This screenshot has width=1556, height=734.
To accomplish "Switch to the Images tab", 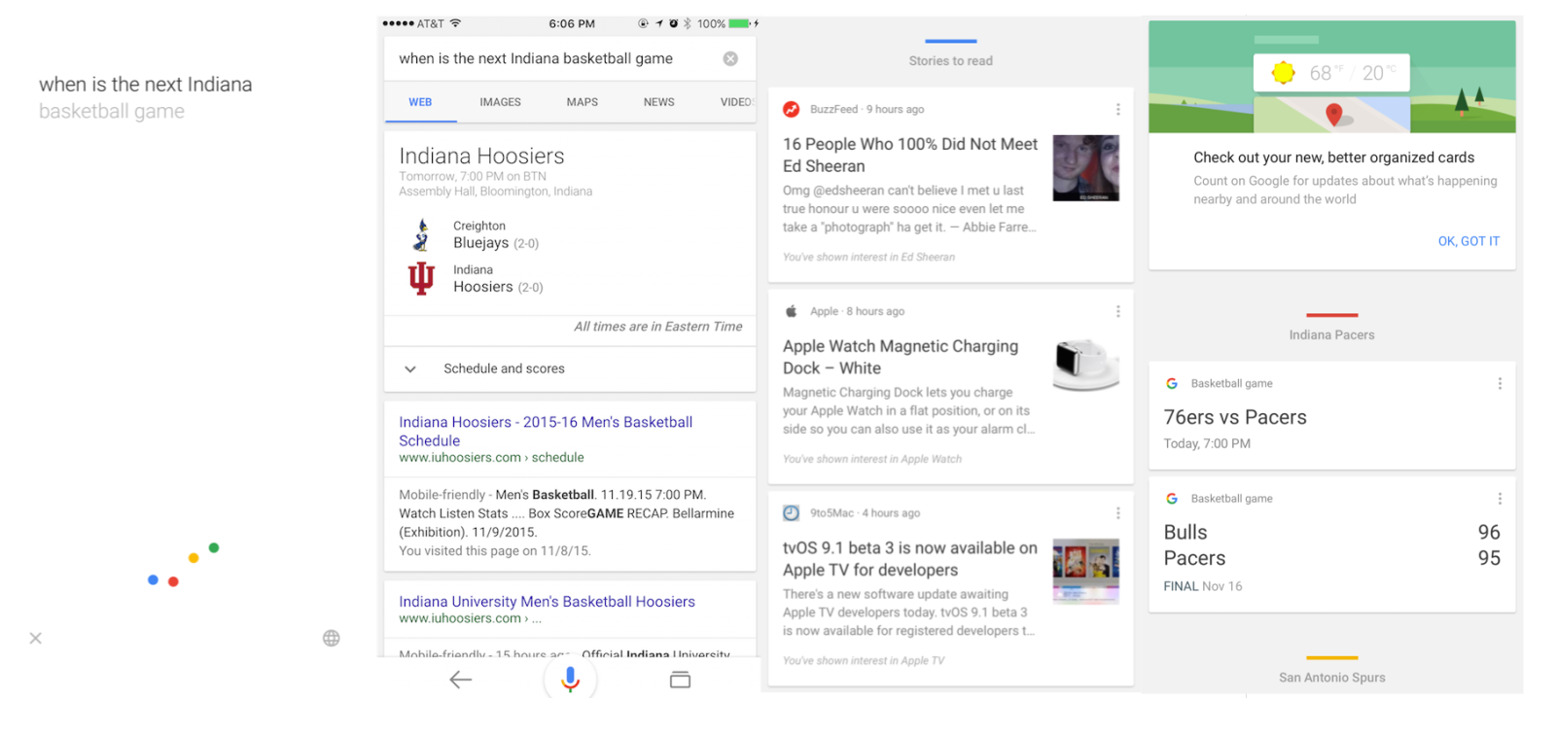I will point(500,102).
